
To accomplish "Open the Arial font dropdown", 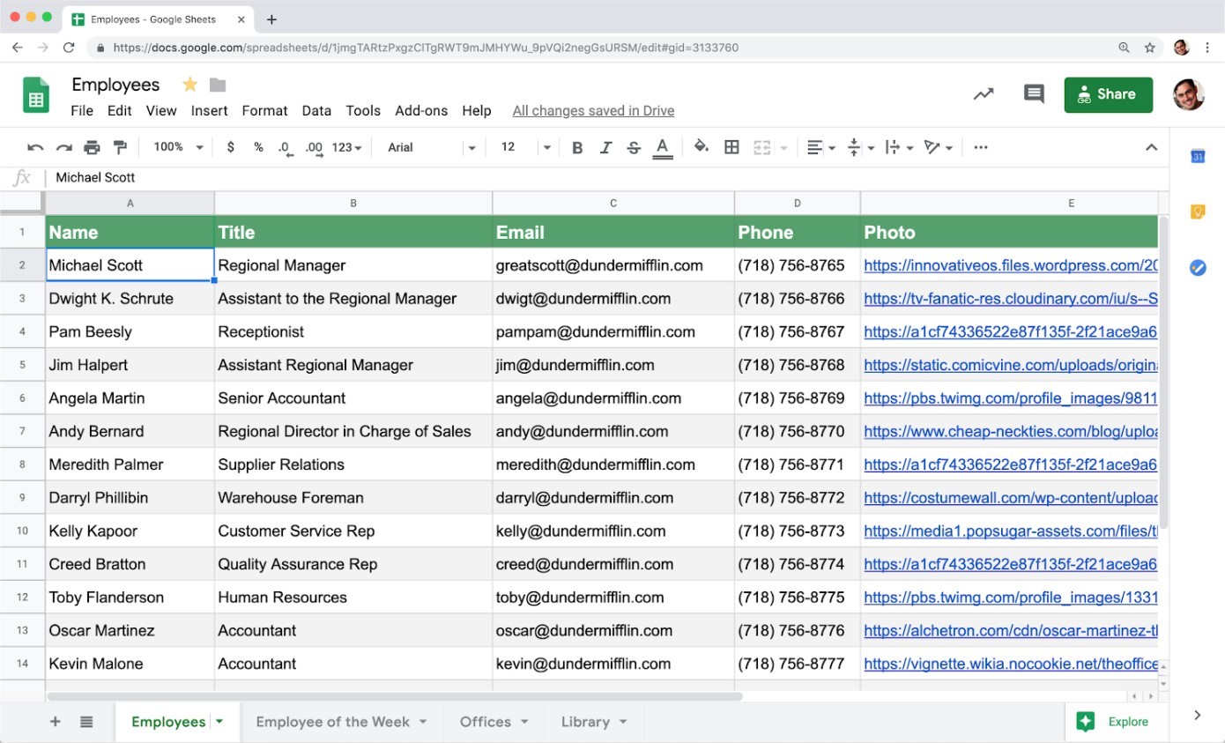I will point(432,147).
